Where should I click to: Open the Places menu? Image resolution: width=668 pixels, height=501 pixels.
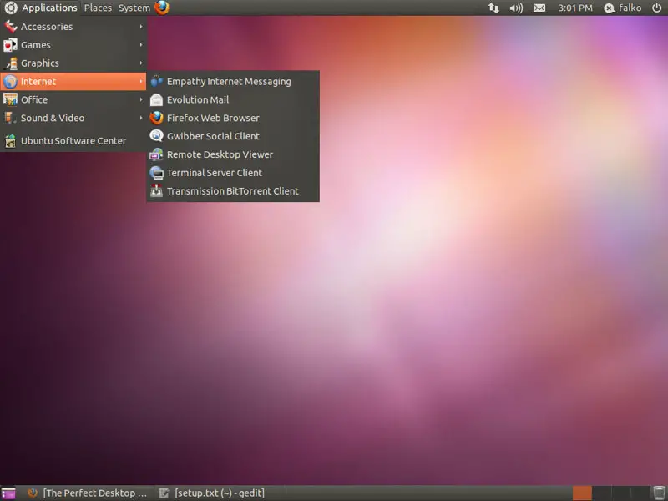click(98, 8)
